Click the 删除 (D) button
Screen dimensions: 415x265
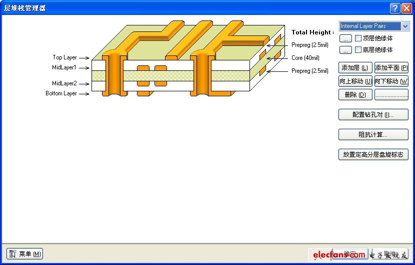pyautogui.click(x=355, y=95)
